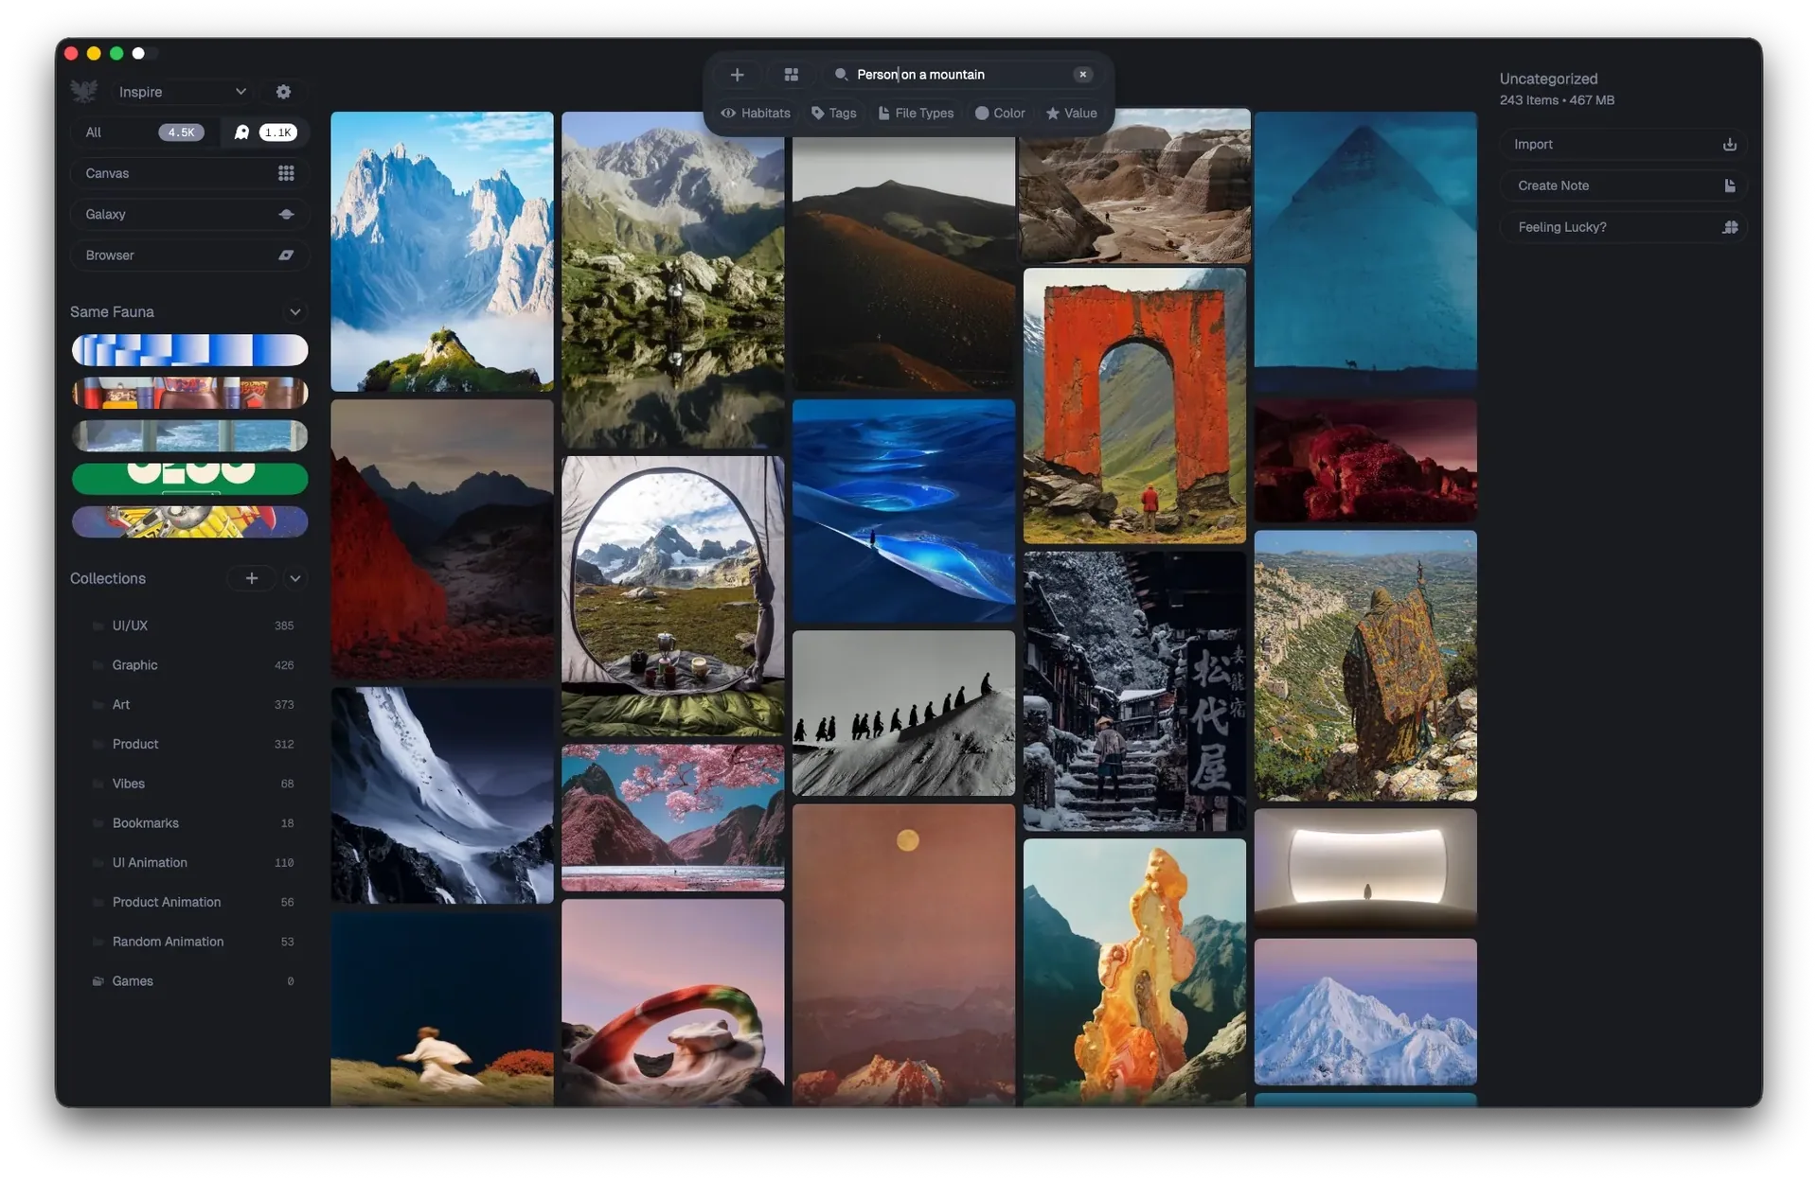Open the cherry blossom over red mountains image
The width and height of the screenshot is (1818, 1181).
pos(673,819)
